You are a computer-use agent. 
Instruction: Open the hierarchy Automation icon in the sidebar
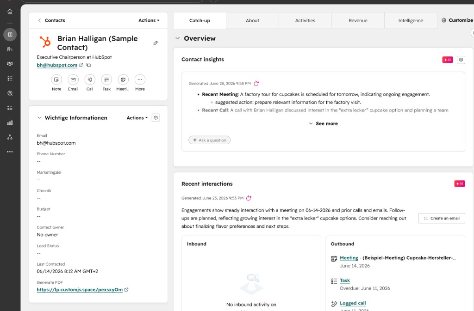tap(10, 137)
